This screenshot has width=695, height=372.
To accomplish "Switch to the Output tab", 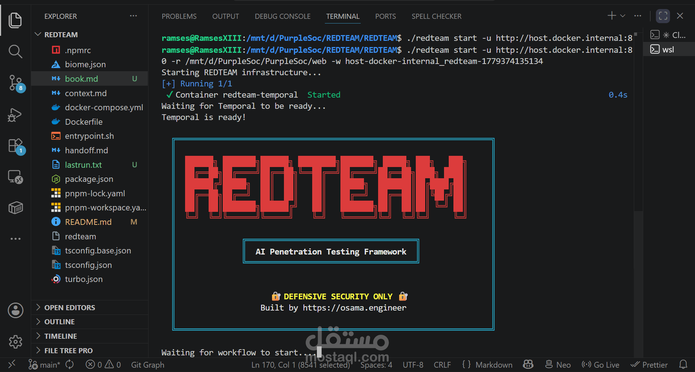I will 226,16.
